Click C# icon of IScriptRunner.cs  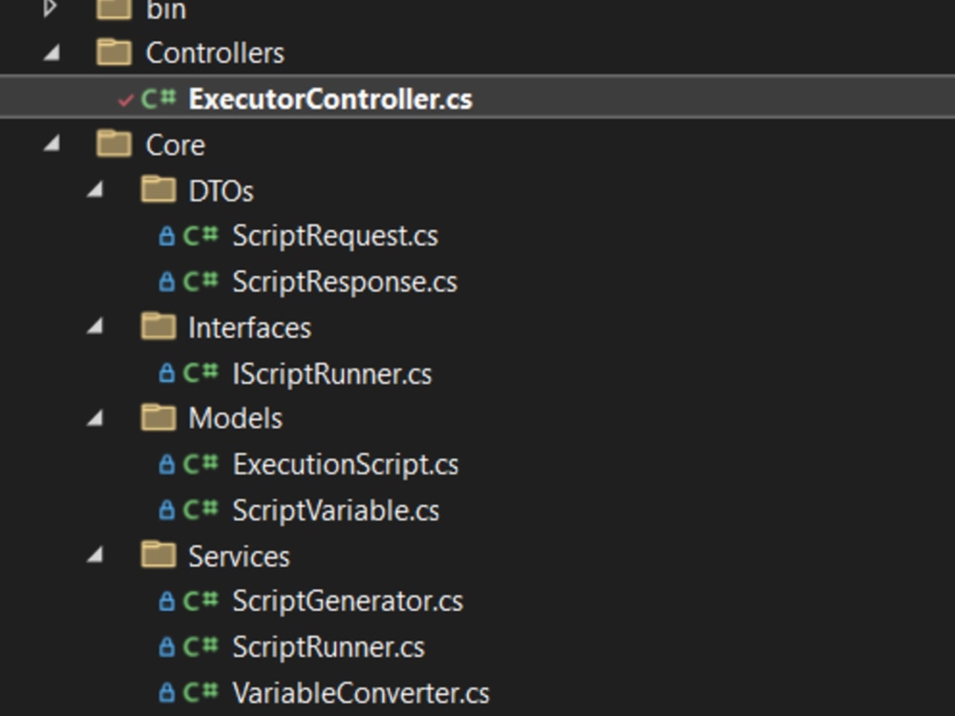(x=201, y=372)
